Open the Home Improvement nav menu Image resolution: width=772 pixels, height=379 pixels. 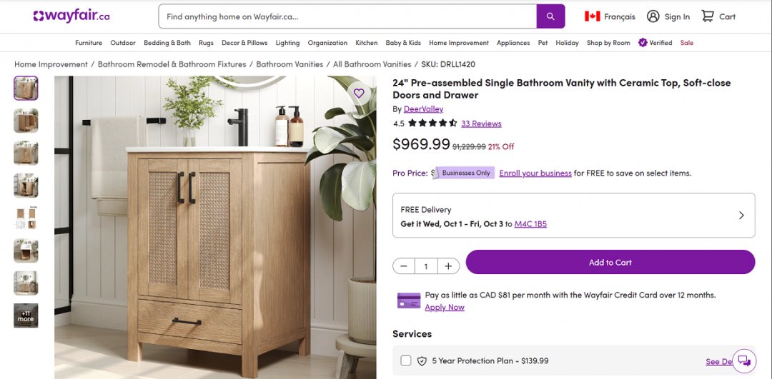(459, 43)
